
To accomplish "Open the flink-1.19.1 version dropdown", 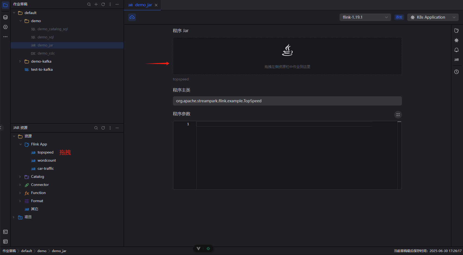I will pyautogui.click(x=365, y=17).
